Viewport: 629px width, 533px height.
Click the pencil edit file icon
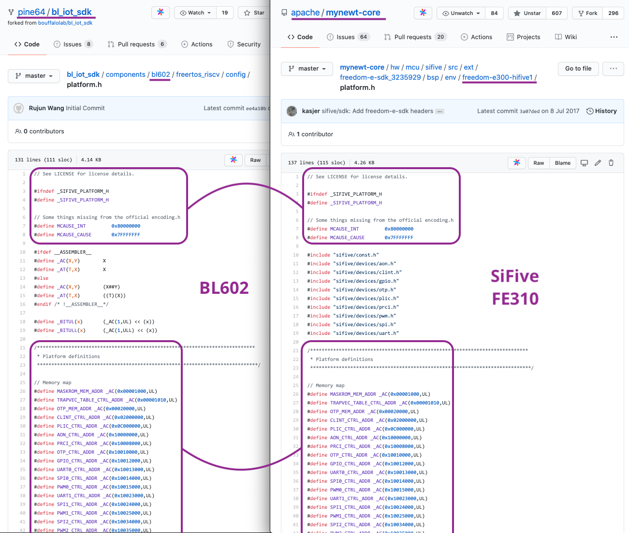pos(598,163)
